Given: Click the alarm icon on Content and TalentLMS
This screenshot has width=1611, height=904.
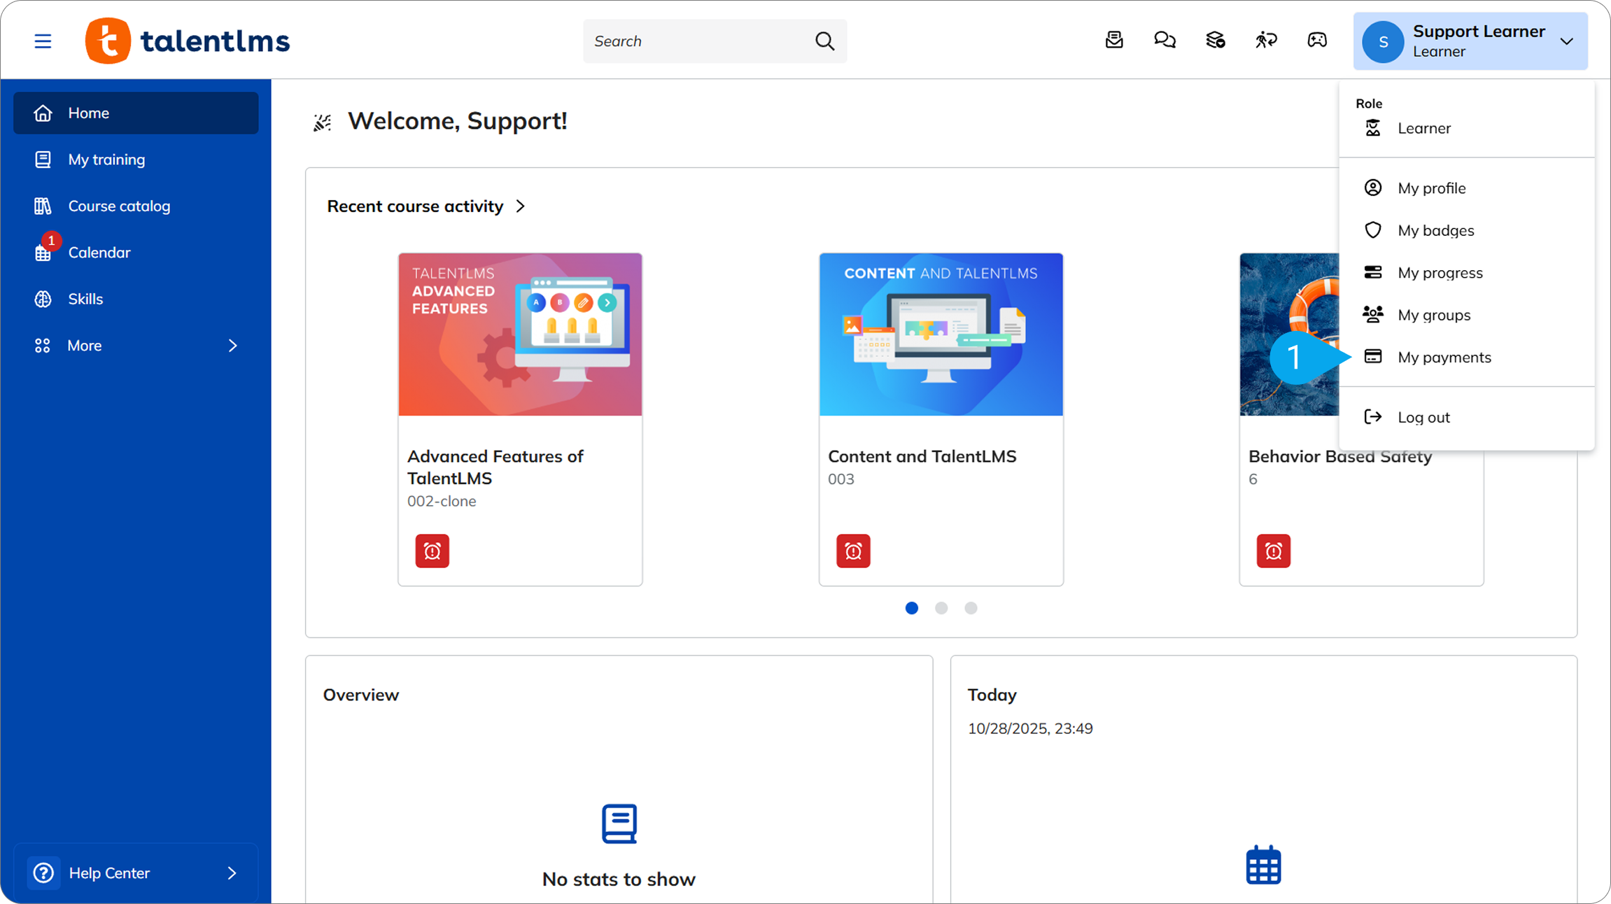Looking at the screenshot, I should click(853, 551).
